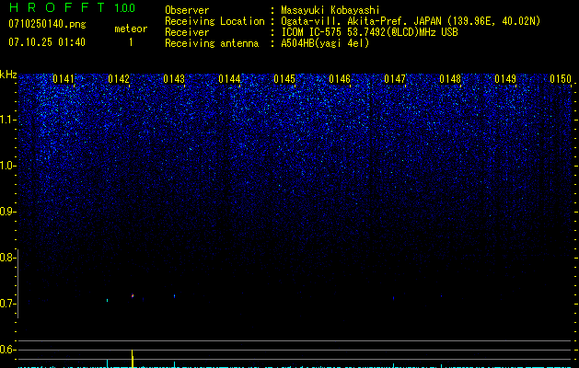The height and width of the screenshot is (368, 579).
Task: Click the kHz axis unit label
Action: click(8, 75)
